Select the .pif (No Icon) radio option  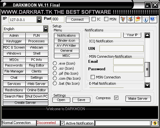(x=55, y=73)
